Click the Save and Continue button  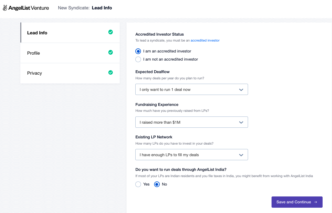pos(297,202)
